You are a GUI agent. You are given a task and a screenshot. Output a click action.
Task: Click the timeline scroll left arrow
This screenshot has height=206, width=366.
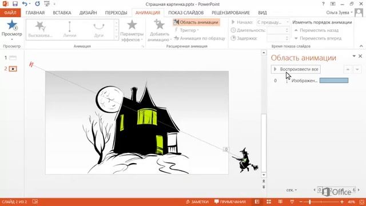[x=315, y=190]
